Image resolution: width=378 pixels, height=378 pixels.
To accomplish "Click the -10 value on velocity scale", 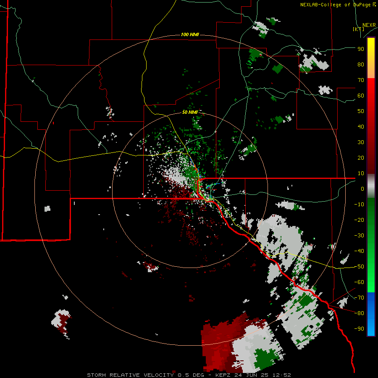I will tap(359, 205).
